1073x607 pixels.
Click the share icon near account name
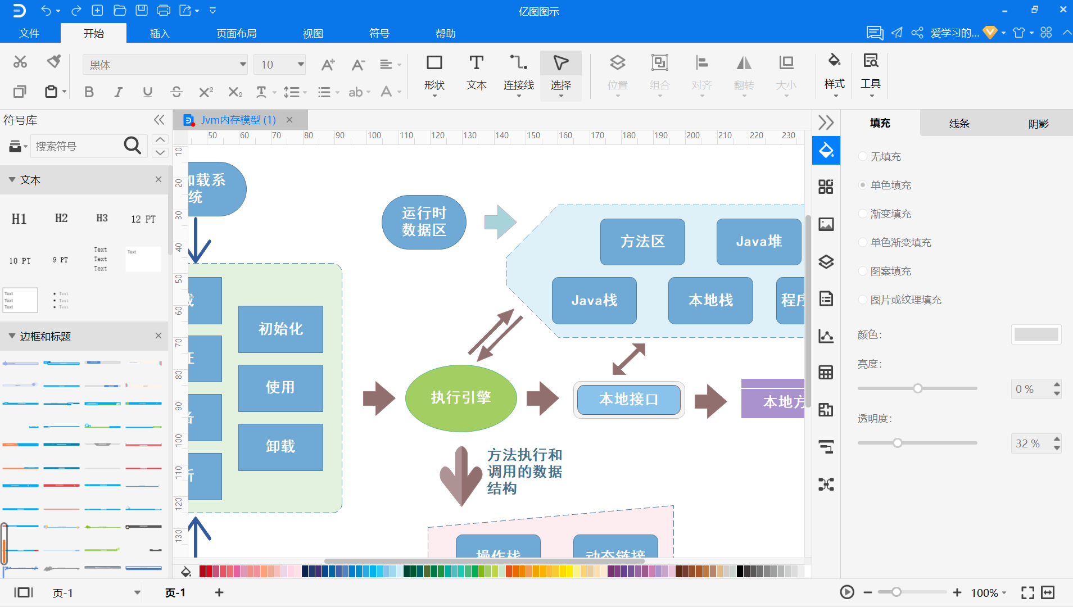[917, 33]
